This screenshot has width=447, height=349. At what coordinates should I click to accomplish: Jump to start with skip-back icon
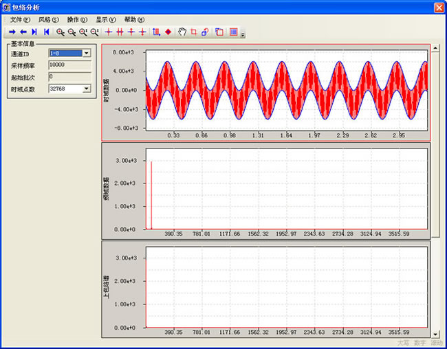click(x=46, y=32)
